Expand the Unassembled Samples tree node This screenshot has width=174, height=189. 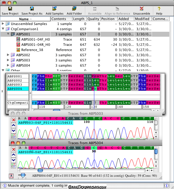tap(3, 24)
